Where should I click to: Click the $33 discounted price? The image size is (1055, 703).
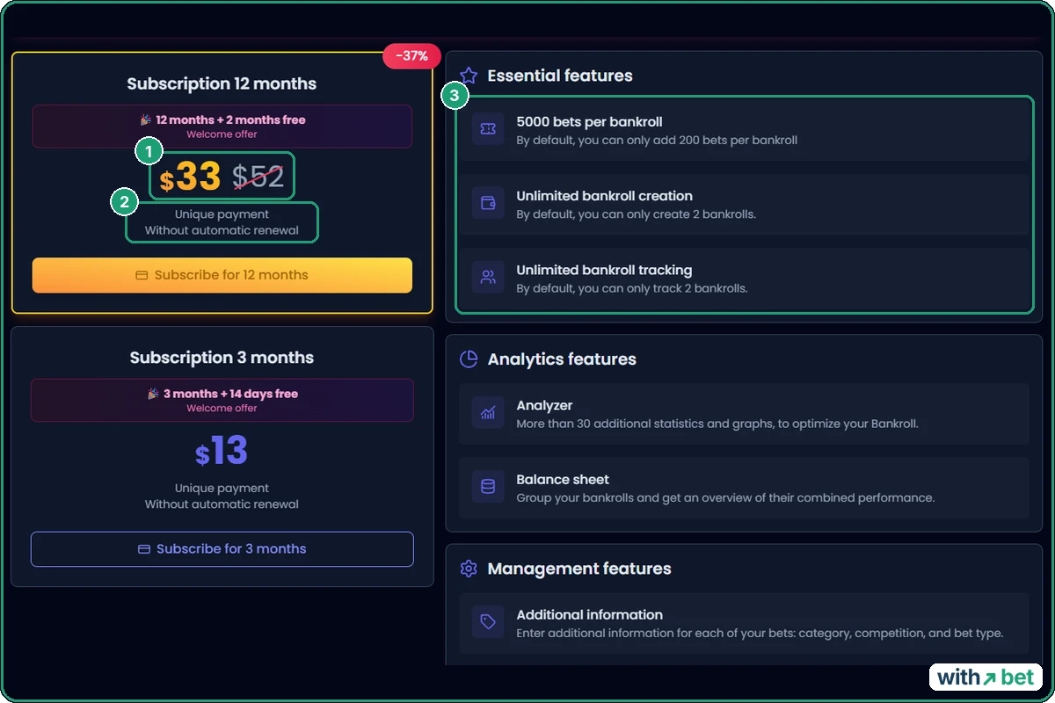coord(190,178)
